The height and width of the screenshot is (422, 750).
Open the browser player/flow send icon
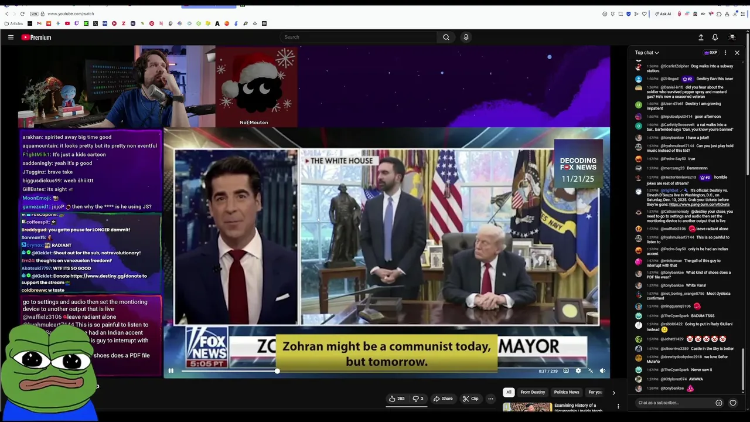(636, 13)
